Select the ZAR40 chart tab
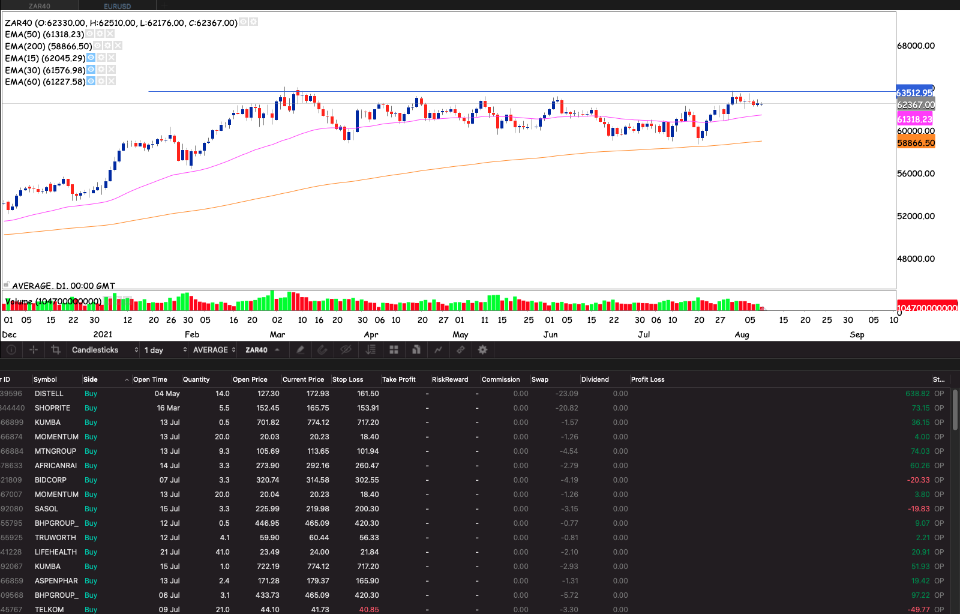This screenshot has height=614, width=960. coord(40,6)
